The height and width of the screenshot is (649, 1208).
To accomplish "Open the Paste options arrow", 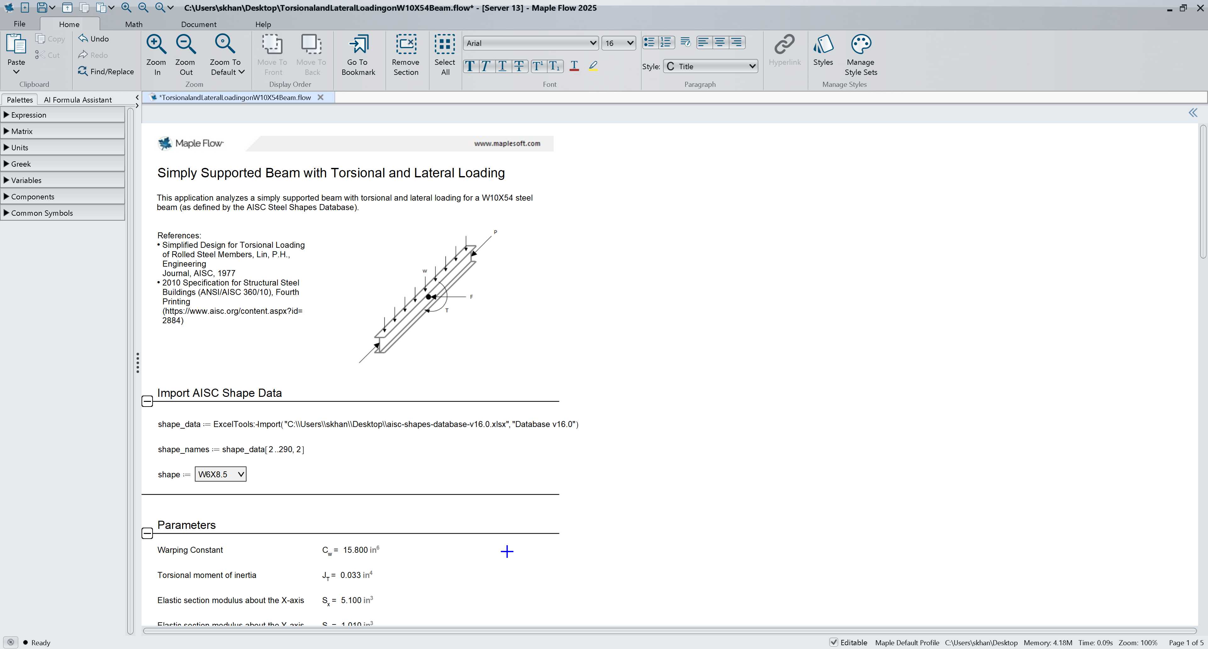I will [x=16, y=72].
